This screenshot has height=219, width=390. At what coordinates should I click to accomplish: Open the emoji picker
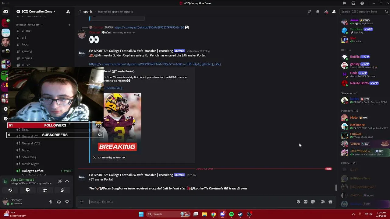tap(298, 202)
